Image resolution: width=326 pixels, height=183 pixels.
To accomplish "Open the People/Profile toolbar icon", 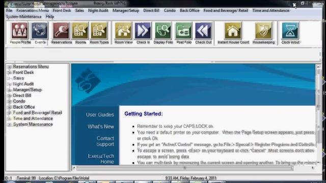I will [x=20, y=31].
